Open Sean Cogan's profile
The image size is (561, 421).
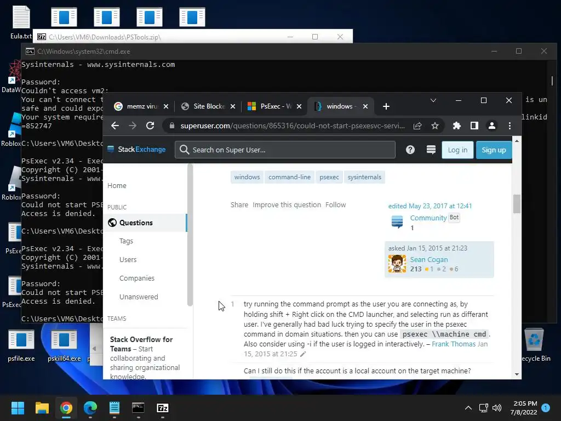click(429, 259)
